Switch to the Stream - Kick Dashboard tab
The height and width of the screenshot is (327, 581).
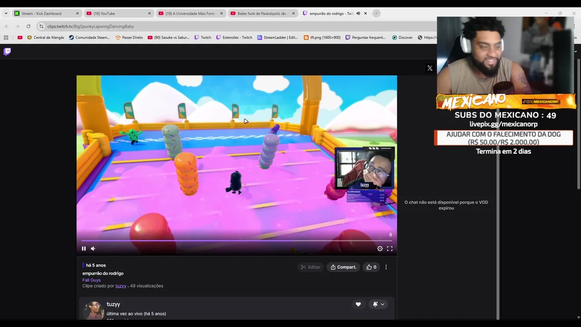[x=46, y=14]
